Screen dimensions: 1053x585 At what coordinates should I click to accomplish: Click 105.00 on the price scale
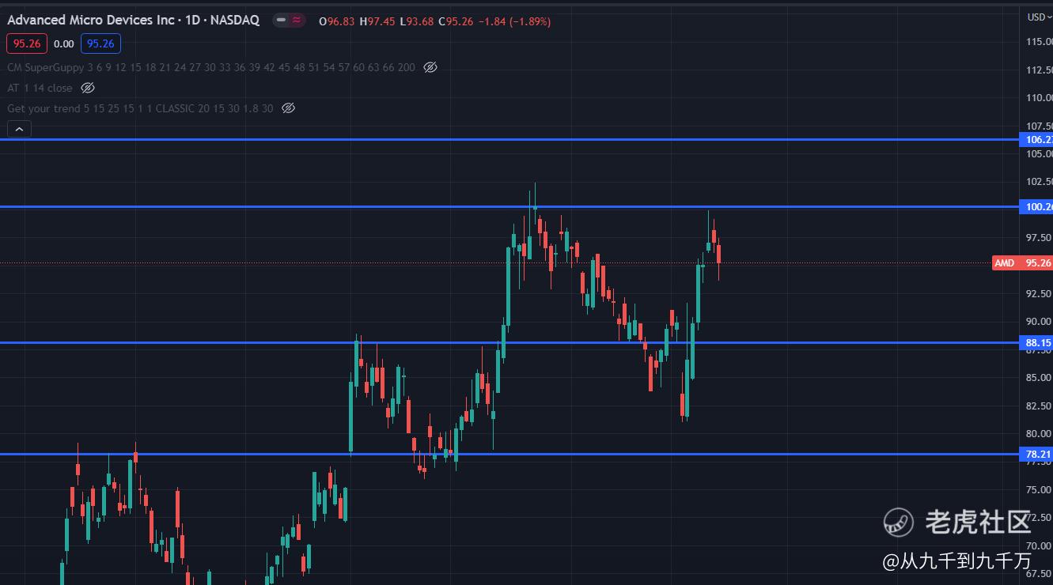pos(1039,153)
